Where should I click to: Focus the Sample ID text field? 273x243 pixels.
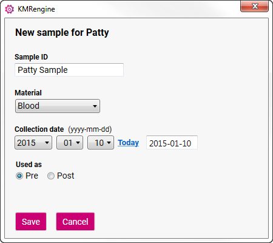[x=69, y=70]
